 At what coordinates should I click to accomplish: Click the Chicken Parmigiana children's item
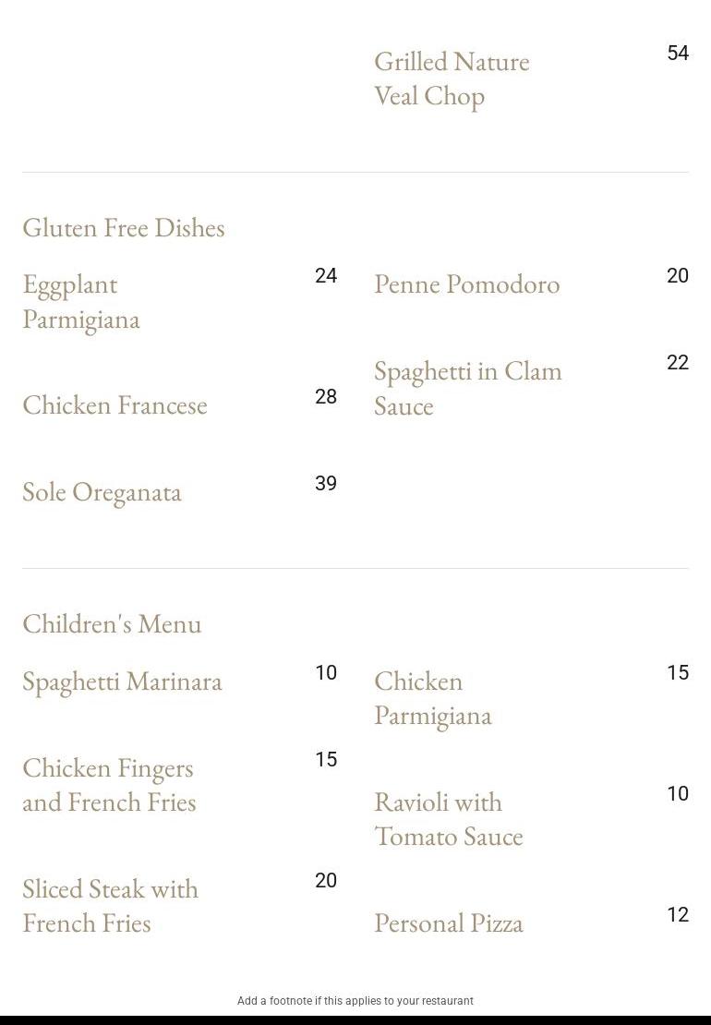coord(433,698)
